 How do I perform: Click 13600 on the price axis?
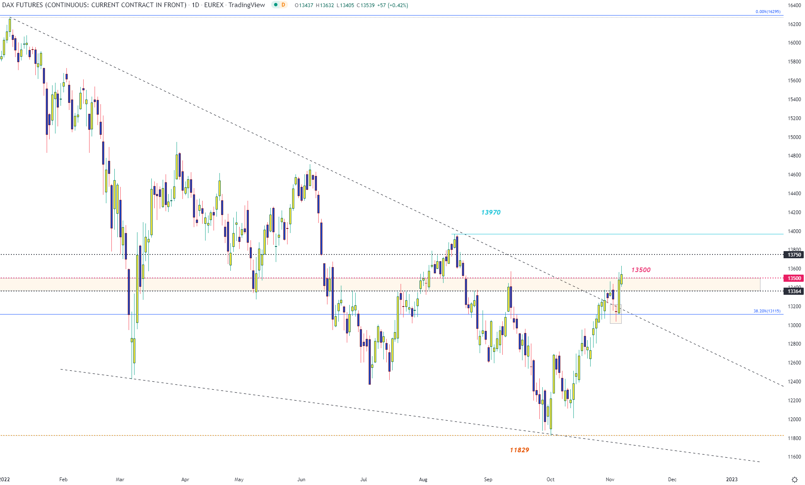click(x=794, y=269)
